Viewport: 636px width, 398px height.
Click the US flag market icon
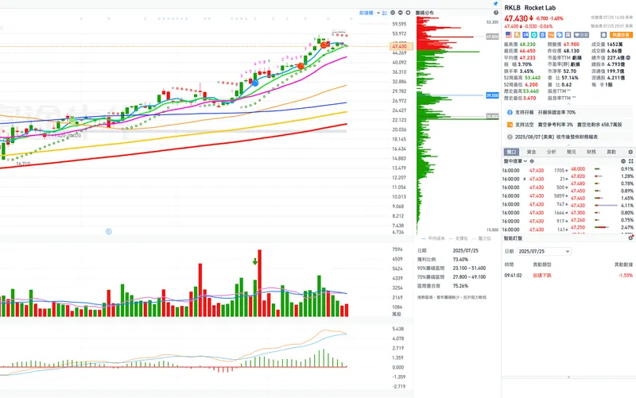click(508, 35)
